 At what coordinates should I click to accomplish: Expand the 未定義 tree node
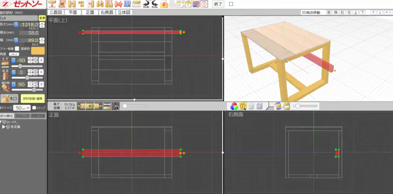point(4,127)
